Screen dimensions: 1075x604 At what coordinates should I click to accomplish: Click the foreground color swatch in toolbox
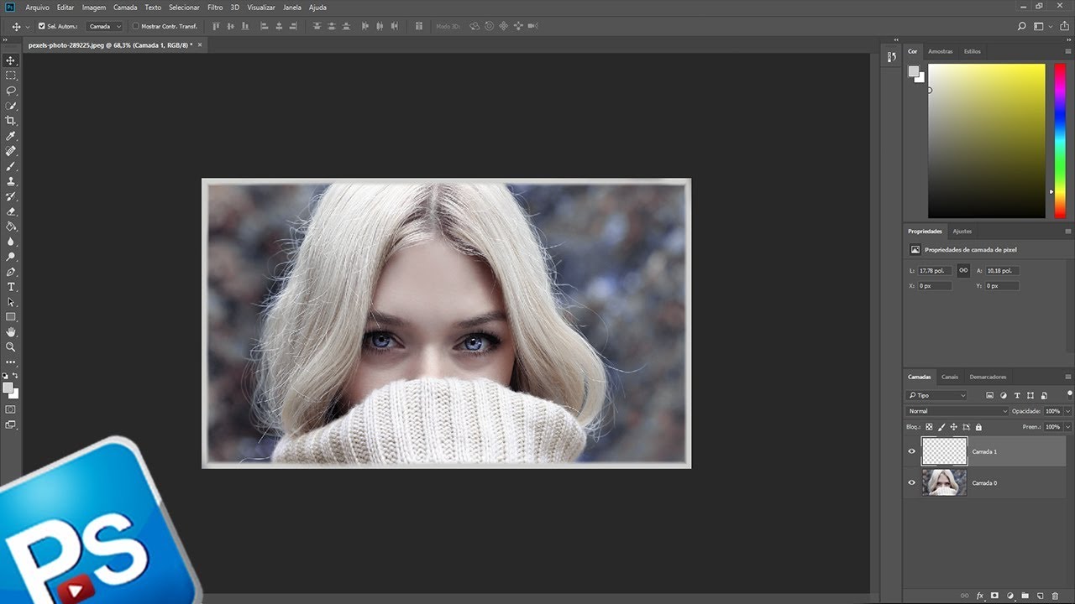[x=8, y=388]
